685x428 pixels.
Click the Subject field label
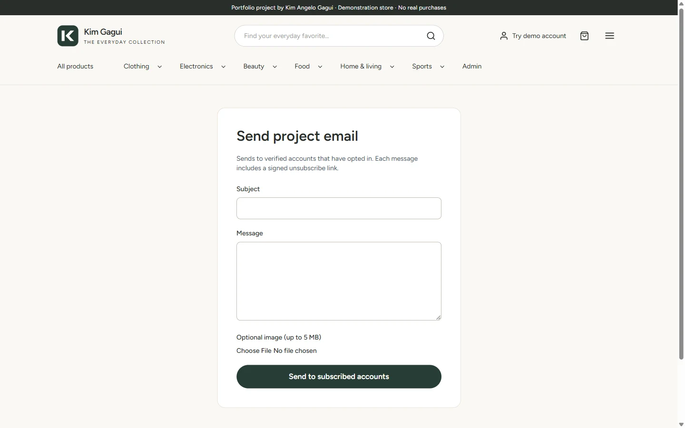[248, 189]
